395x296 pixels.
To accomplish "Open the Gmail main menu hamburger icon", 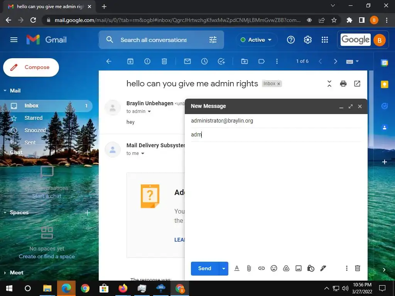I will coord(14,40).
